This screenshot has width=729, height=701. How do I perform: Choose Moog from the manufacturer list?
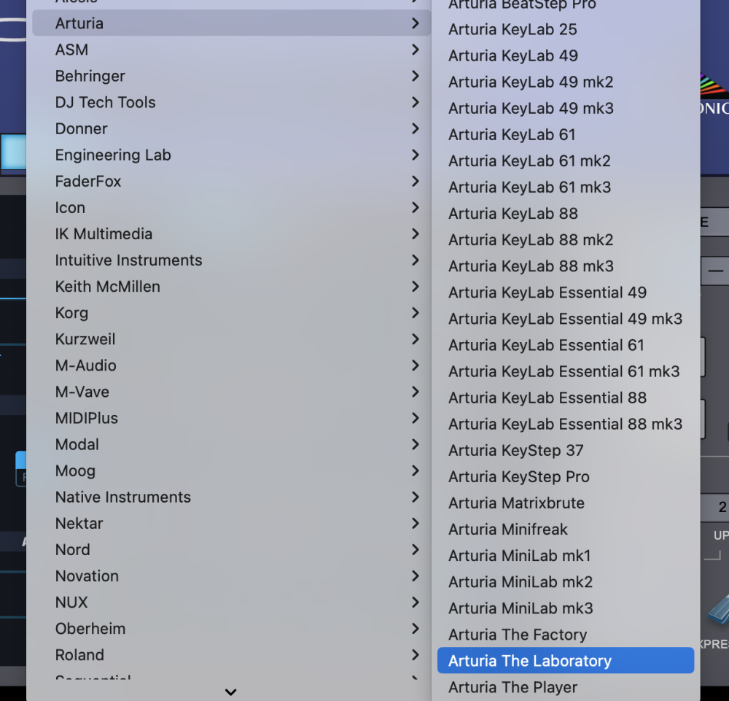tap(231, 470)
